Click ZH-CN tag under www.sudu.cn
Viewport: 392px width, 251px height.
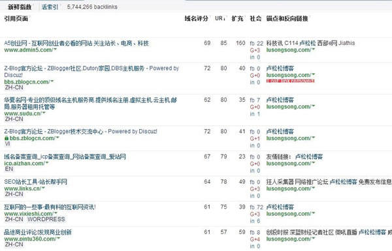pos(14,119)
